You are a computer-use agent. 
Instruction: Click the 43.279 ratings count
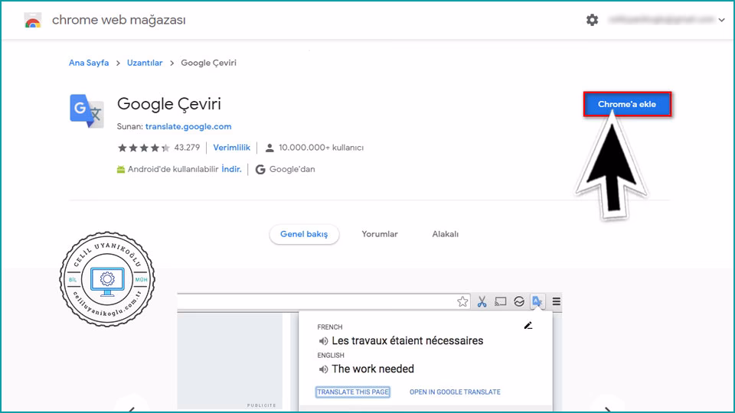pos(187,148)
